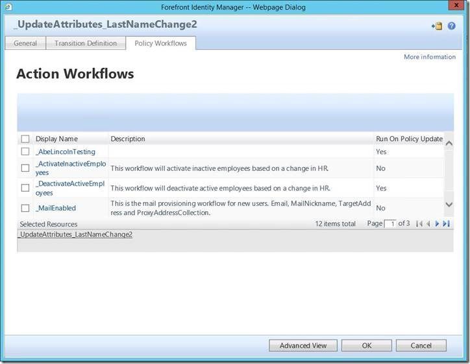Check the _MailEnabled row checkbox
470x364 pixels.
[25, 208]
